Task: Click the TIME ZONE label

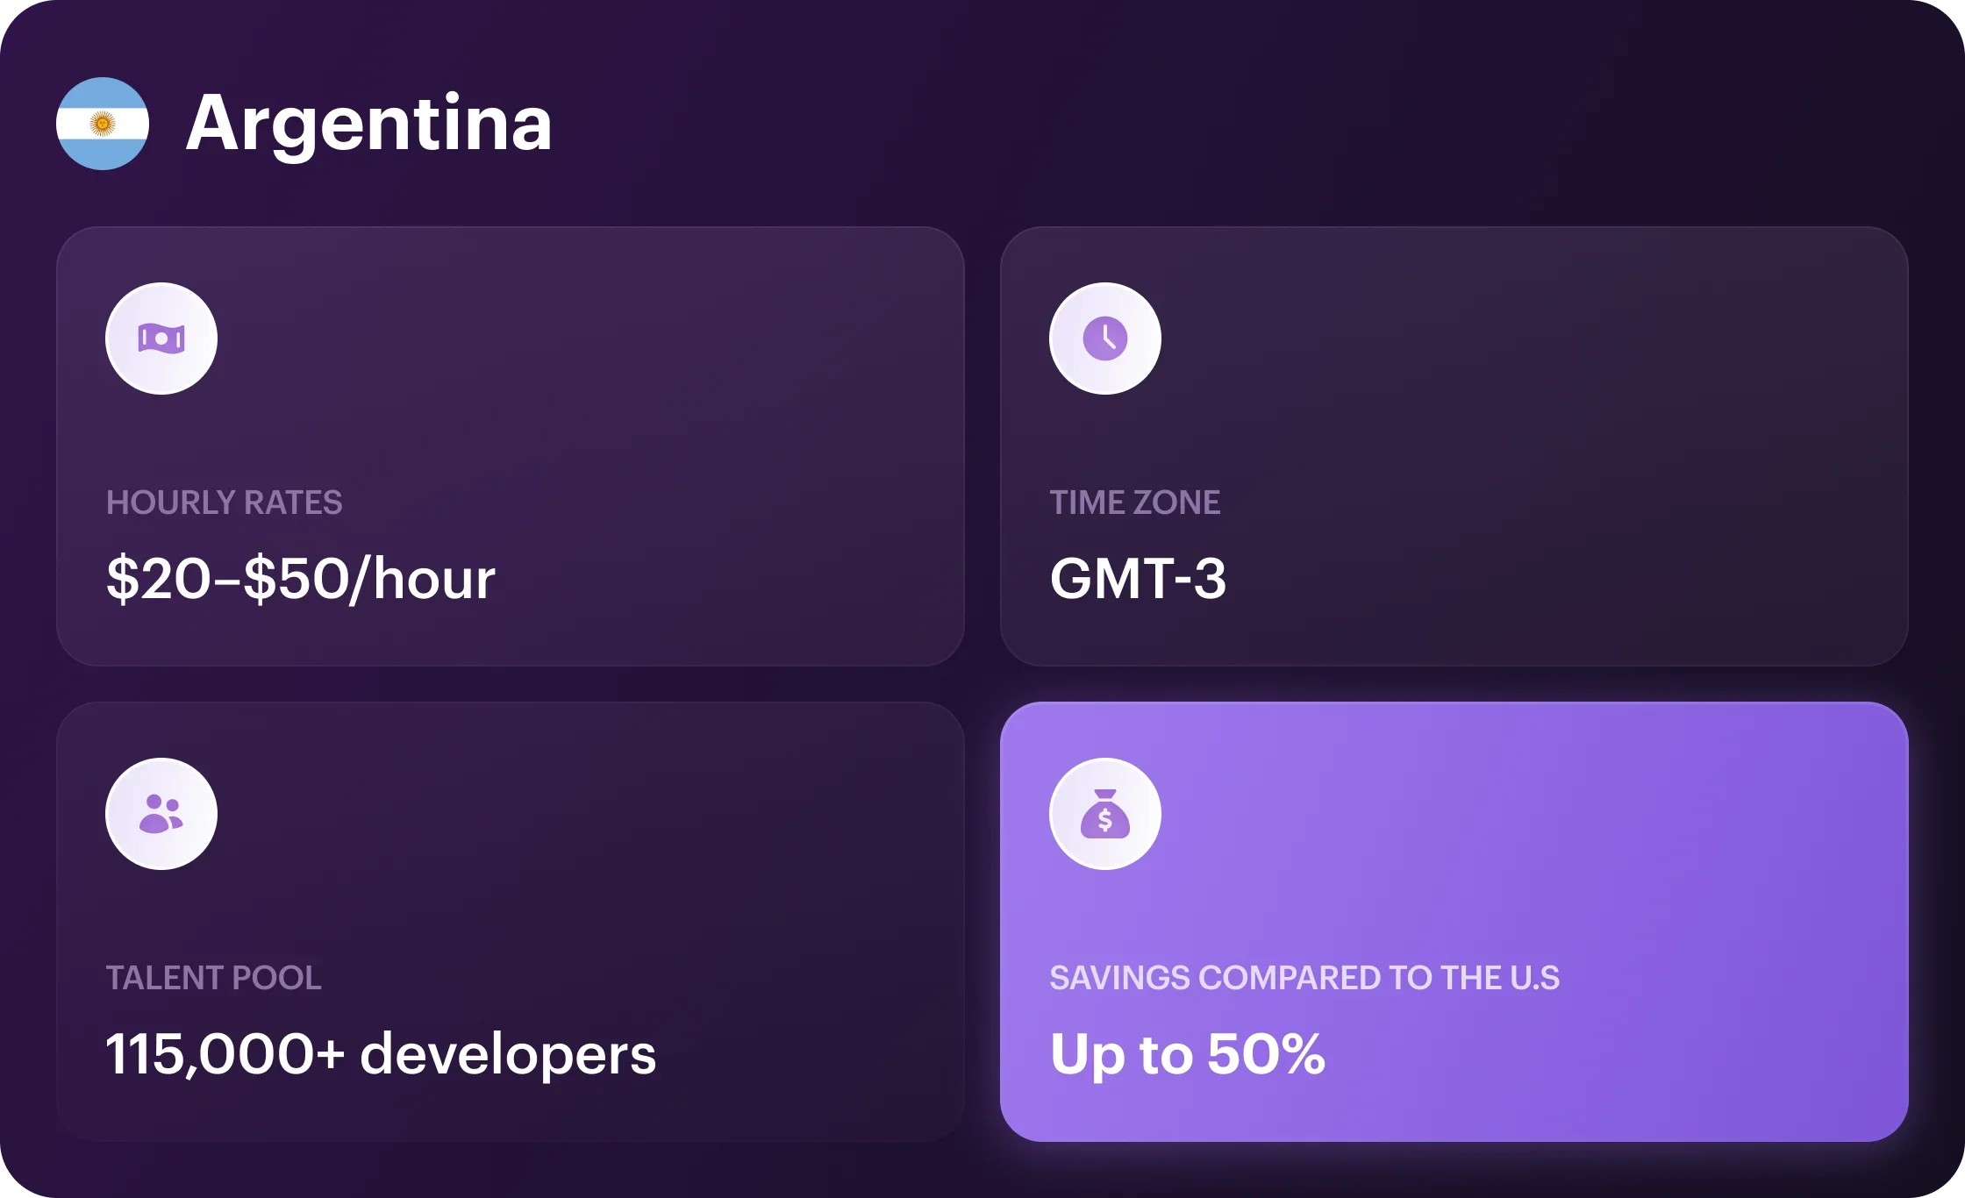Action: 1135,503
